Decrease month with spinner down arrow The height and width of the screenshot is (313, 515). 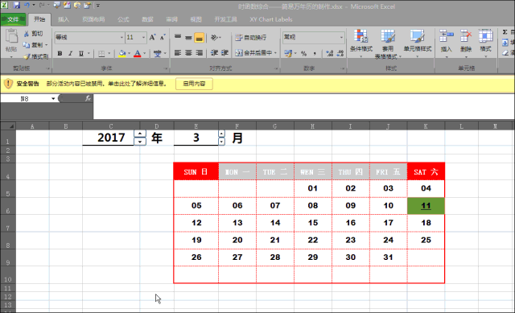click(x=222, y=142)
